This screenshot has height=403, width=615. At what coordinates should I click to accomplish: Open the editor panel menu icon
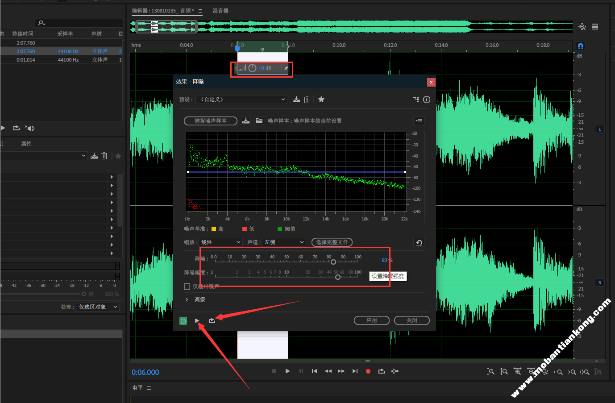click(x=200, y=11)
